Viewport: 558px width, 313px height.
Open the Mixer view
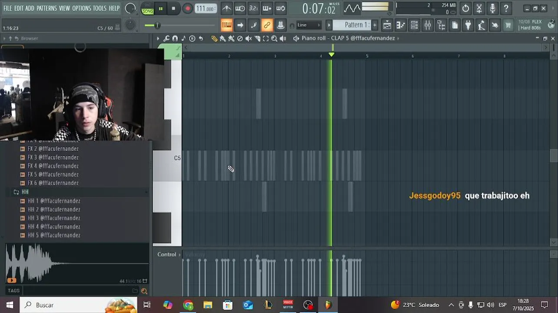[x=428, y=25]
